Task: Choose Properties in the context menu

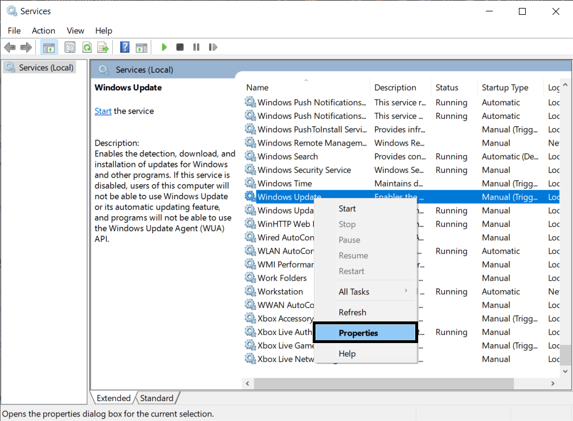Action: pyautogui.click(x=366, y=333)
